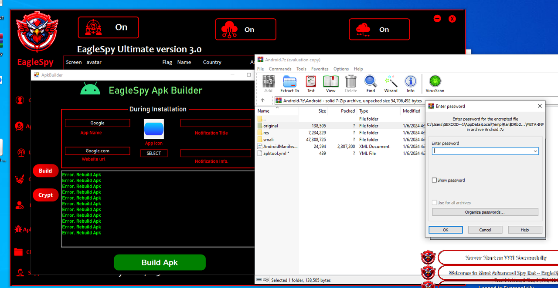Sort by the Name column header
Screen dimensions: 558x288
pyautogui.click(x=277, y=111)
